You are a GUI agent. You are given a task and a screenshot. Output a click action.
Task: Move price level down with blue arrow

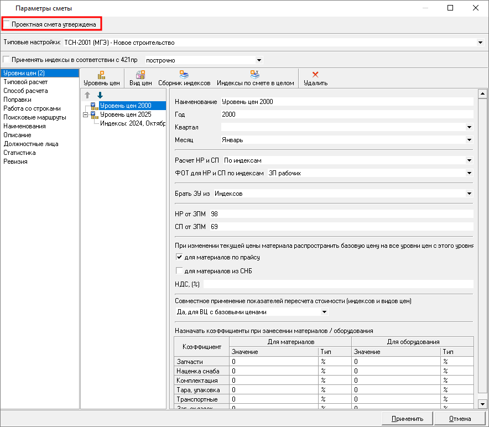(100, 95)
